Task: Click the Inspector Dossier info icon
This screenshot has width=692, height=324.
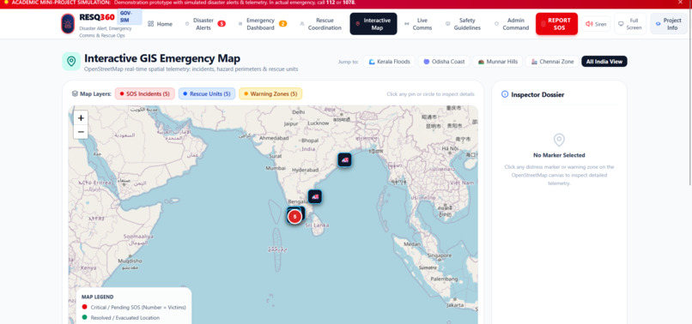Action: click(x=505, y=94)
